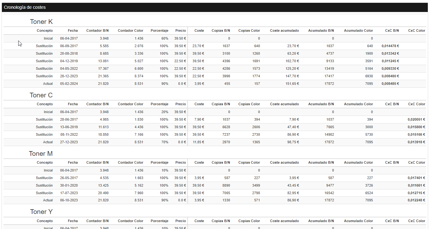The width and height of the screenshot is (430, 229).
Task: Select the 06-09-2017 date cell in Toner K
Action: click(69, 46)
